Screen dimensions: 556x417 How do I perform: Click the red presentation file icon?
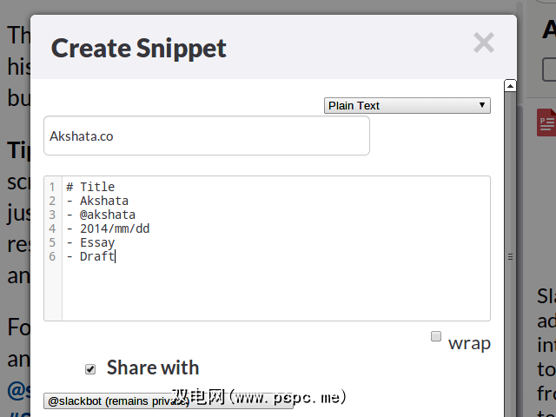point(546,122)
